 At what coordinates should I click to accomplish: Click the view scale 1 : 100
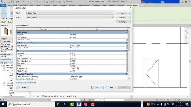pos(37,97)
